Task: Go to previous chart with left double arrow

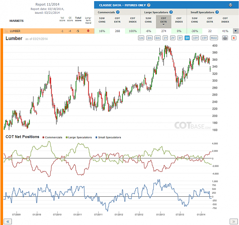Action: [8, 222]
